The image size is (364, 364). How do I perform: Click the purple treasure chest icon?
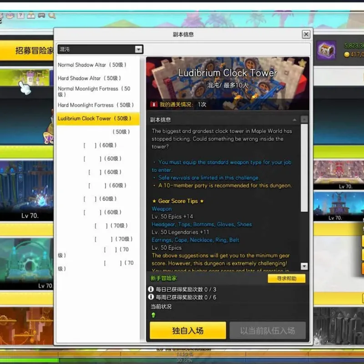click(x=326, y=51)
